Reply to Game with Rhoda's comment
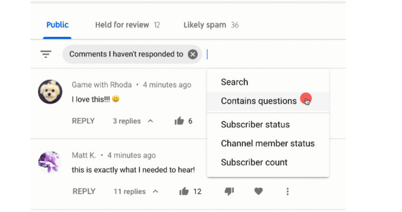Image resolution: width=402 pixels, height=212 pixels. coord(83,121)
